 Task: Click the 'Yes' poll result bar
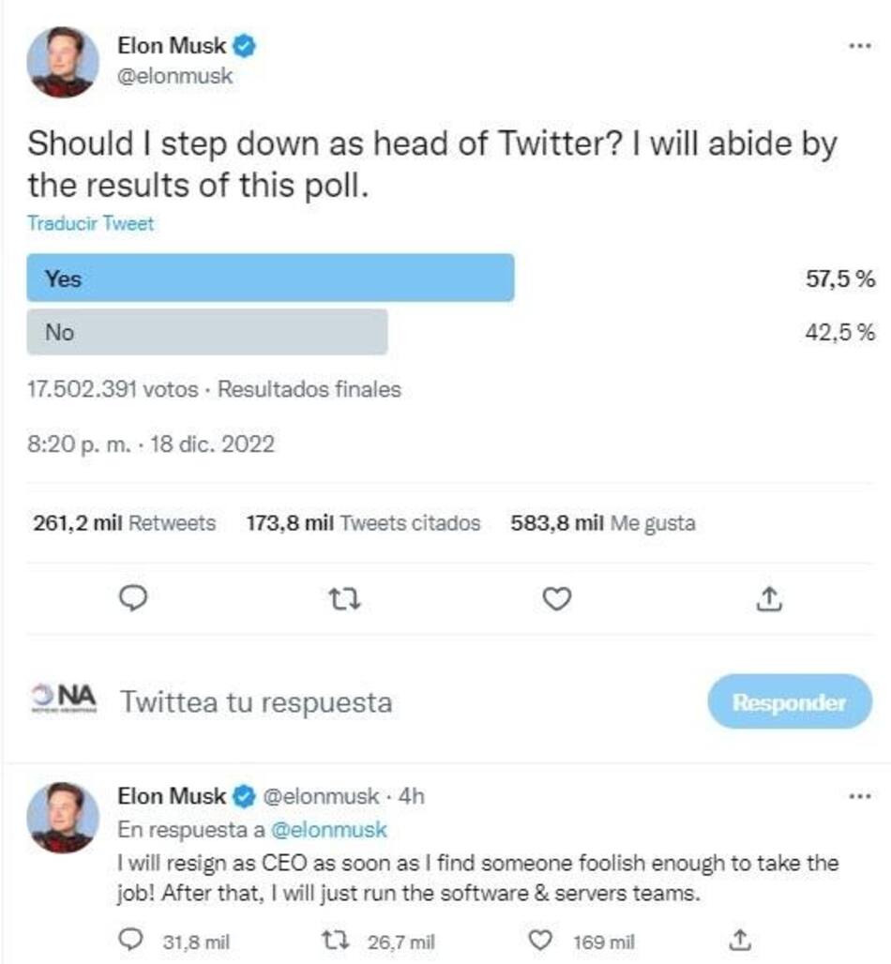(270, 279)
